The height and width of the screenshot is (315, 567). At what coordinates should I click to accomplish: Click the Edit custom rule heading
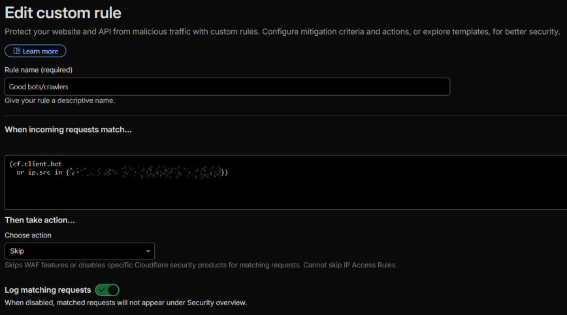(x=63, y=12)
